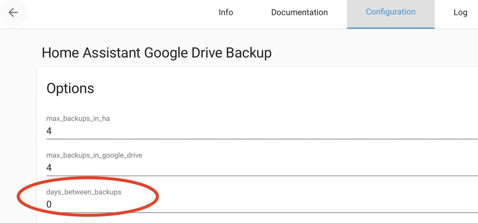The height and width of the screenshot is (223, 478).
Task: Click the blue underline under Configuration tab
Action: point(391,28)
